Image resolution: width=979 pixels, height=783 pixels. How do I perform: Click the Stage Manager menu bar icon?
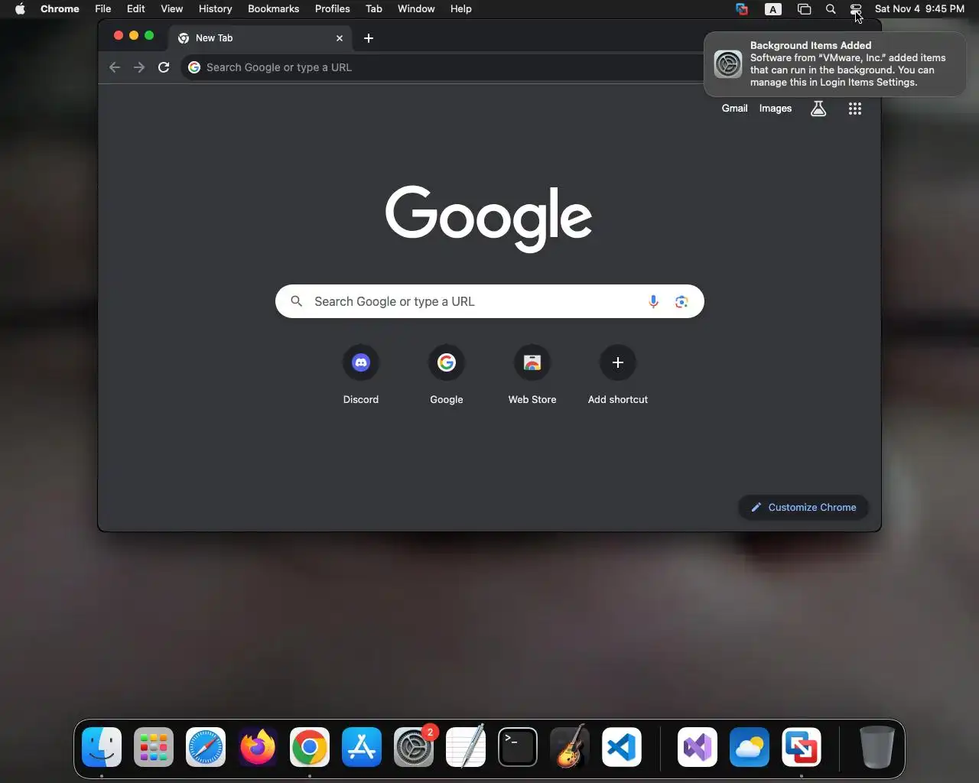(804, 9)
